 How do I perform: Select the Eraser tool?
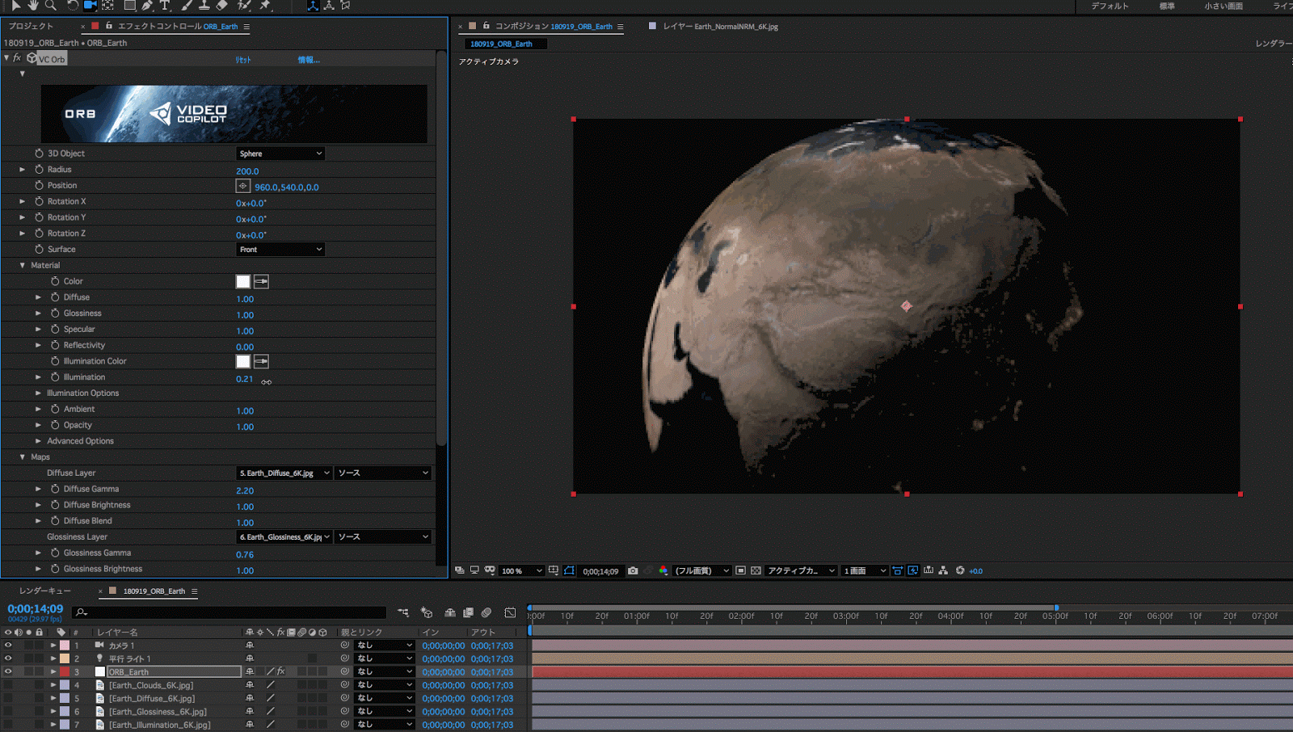[222, 6]
